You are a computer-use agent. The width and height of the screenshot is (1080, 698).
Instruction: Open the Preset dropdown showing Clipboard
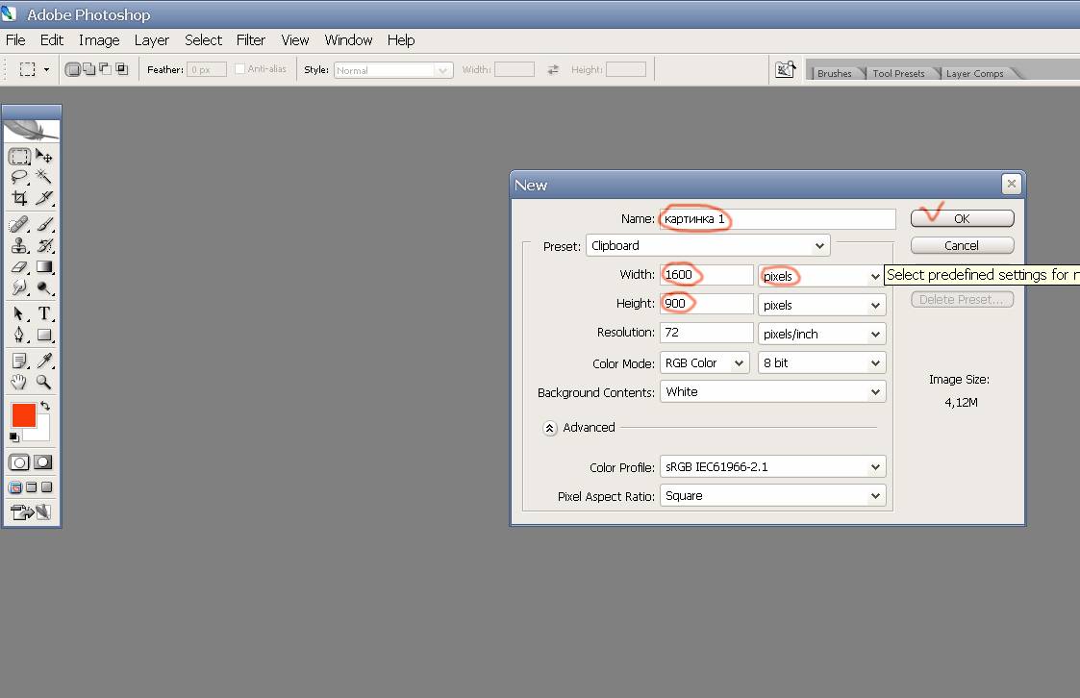coord(708,246)
